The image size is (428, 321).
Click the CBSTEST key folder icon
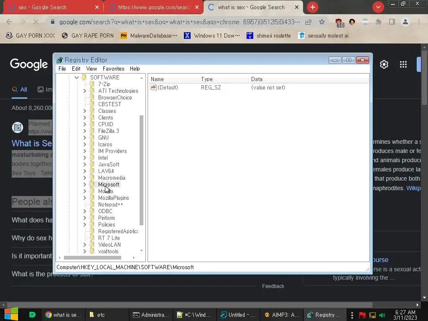click(92, 104)
